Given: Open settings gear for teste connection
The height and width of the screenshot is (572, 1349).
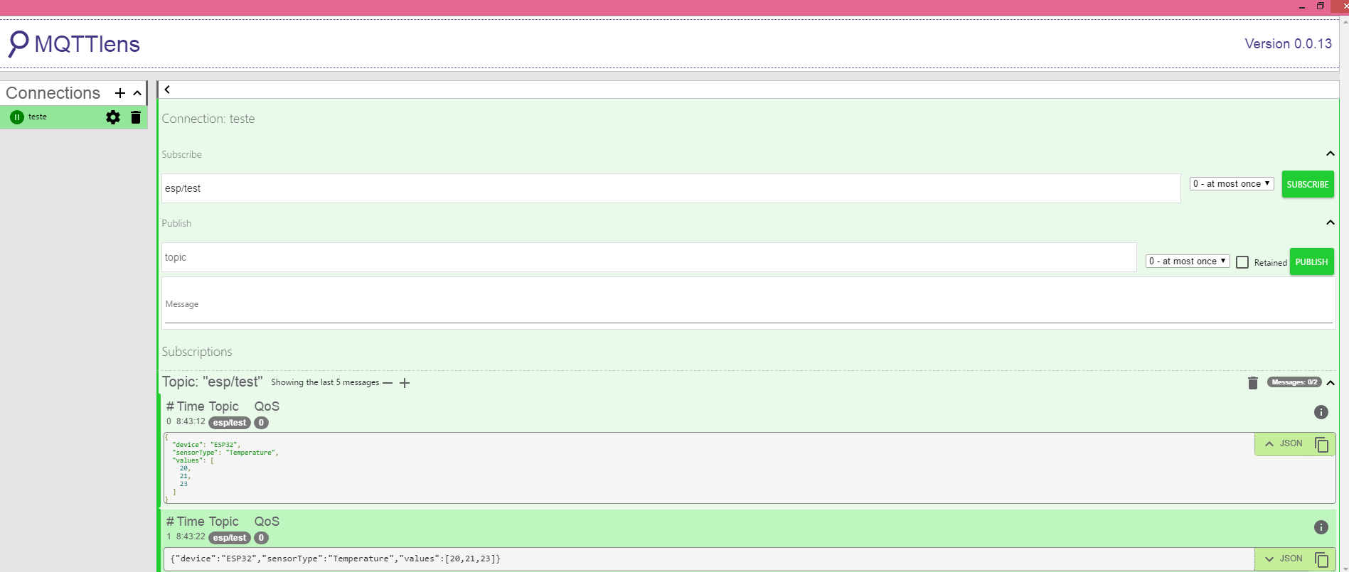Looking at the screenshot, I should coord(113,117).
